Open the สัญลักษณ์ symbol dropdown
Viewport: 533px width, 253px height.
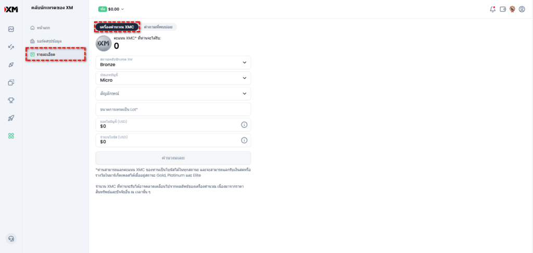click(173, 94)
